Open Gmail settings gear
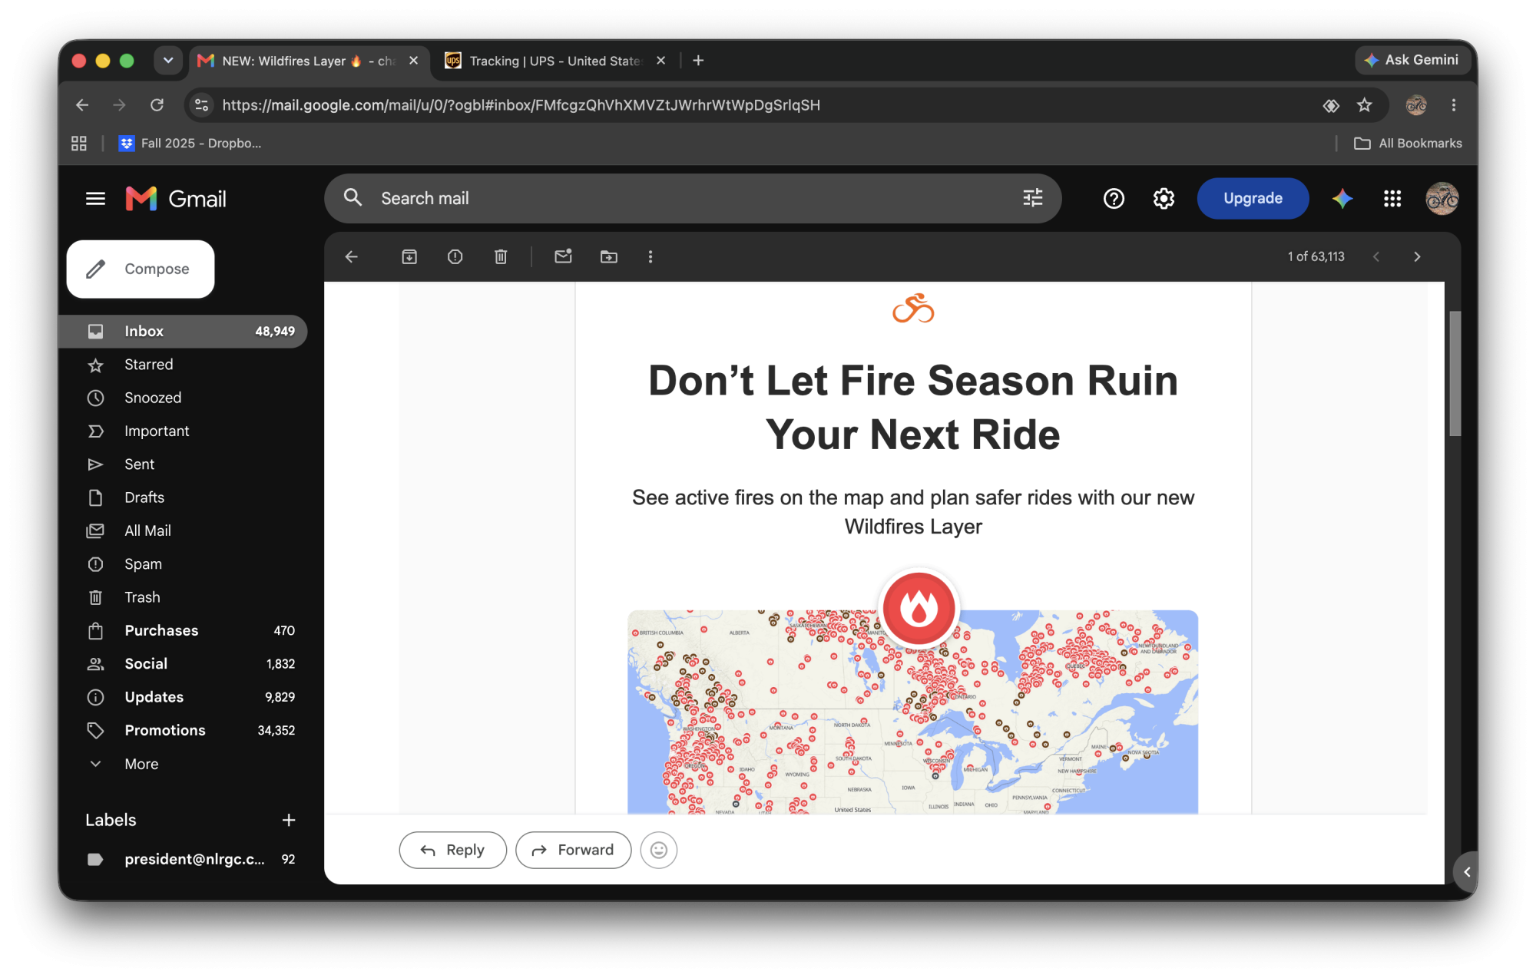1536x978 pixels. (1164, 198)
